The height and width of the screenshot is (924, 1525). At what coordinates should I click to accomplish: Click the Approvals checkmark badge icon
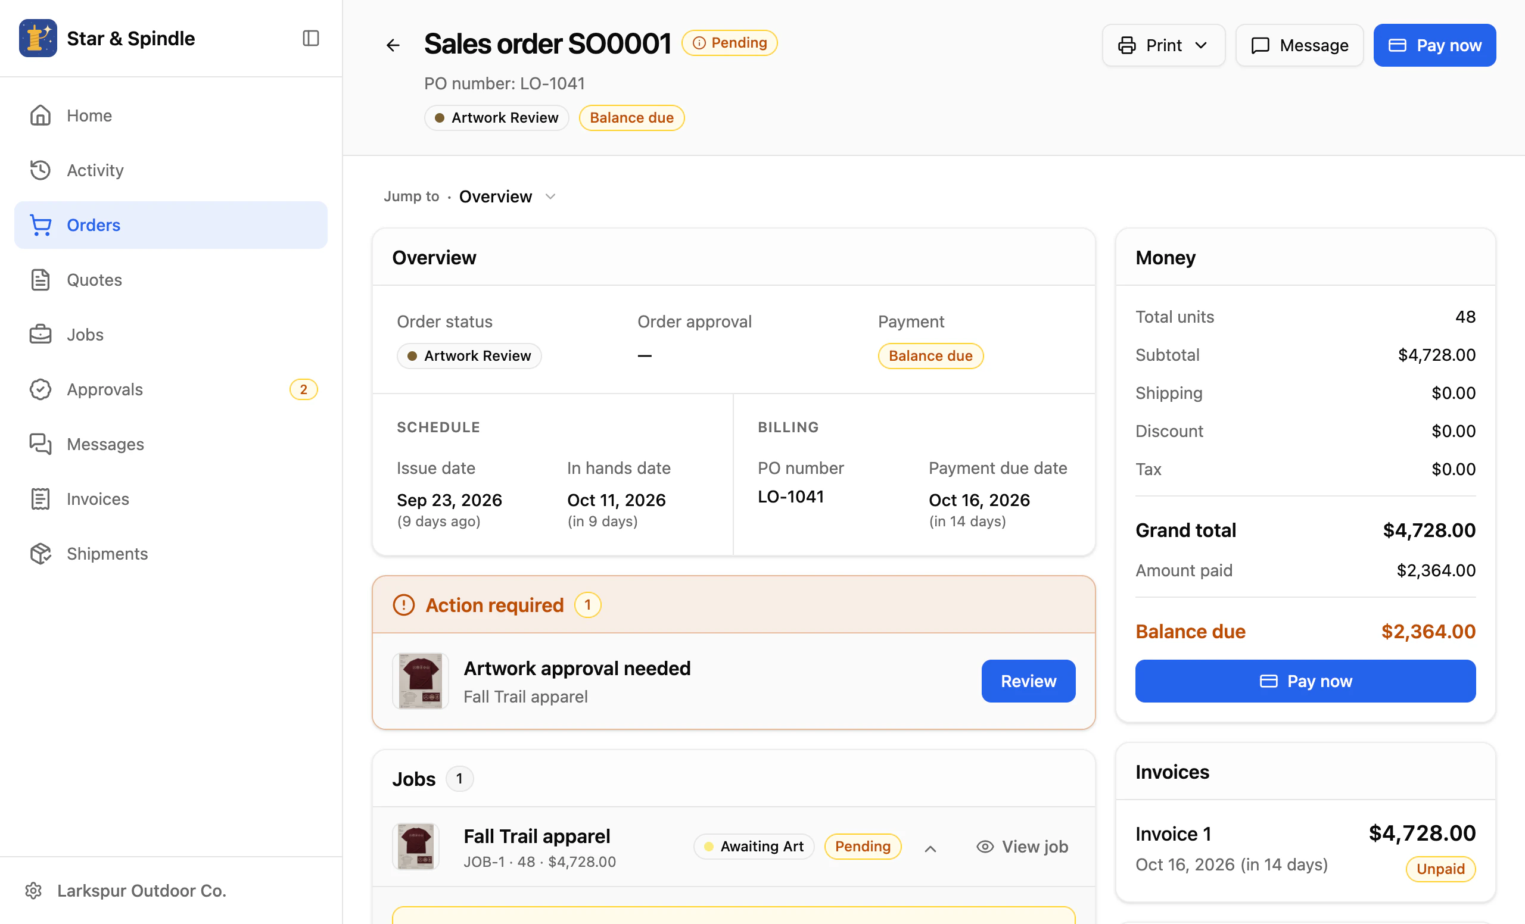tap(41, 389)
